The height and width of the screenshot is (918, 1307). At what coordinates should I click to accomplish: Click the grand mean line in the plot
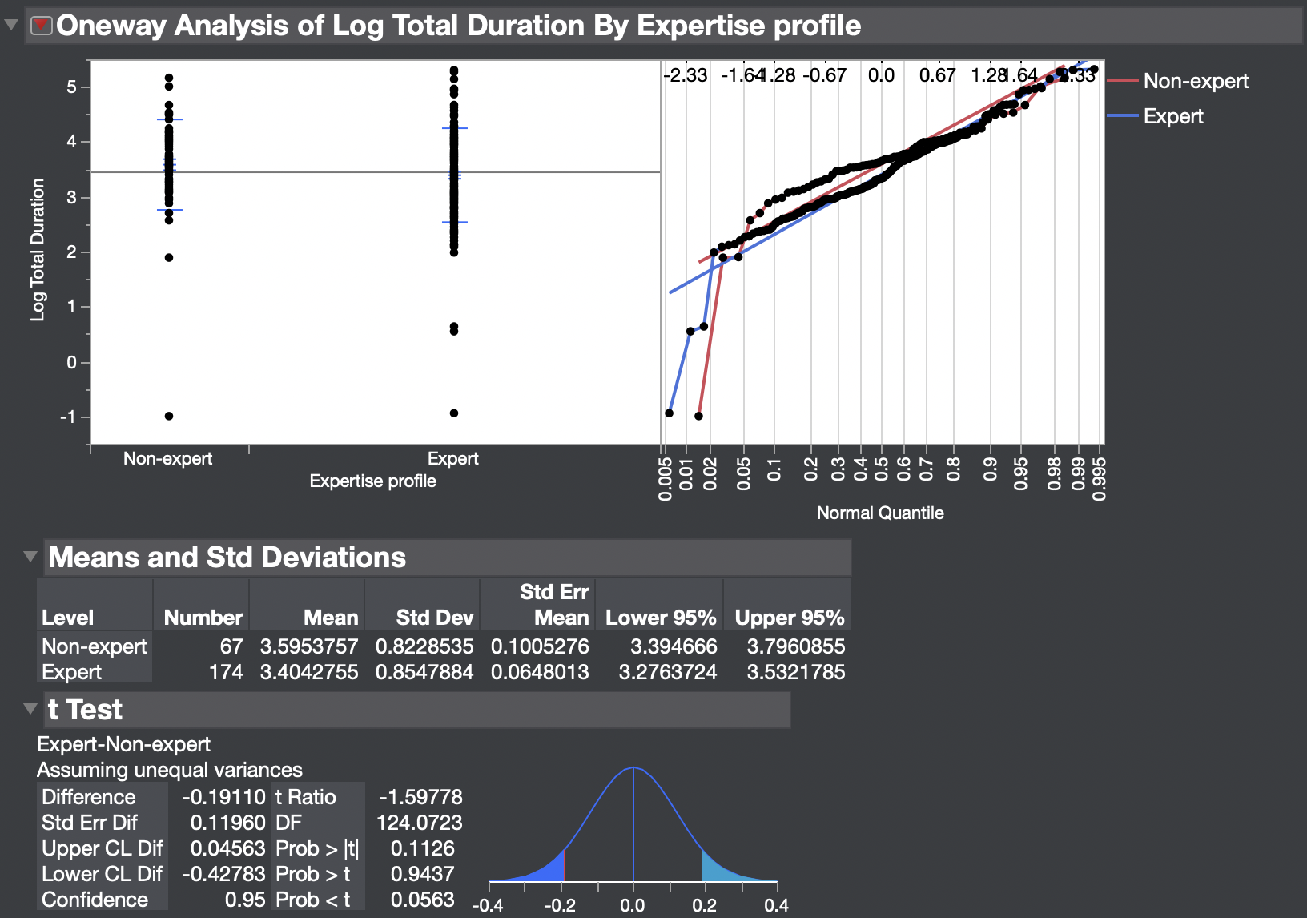pyautogui.click(x=320, y=172)
